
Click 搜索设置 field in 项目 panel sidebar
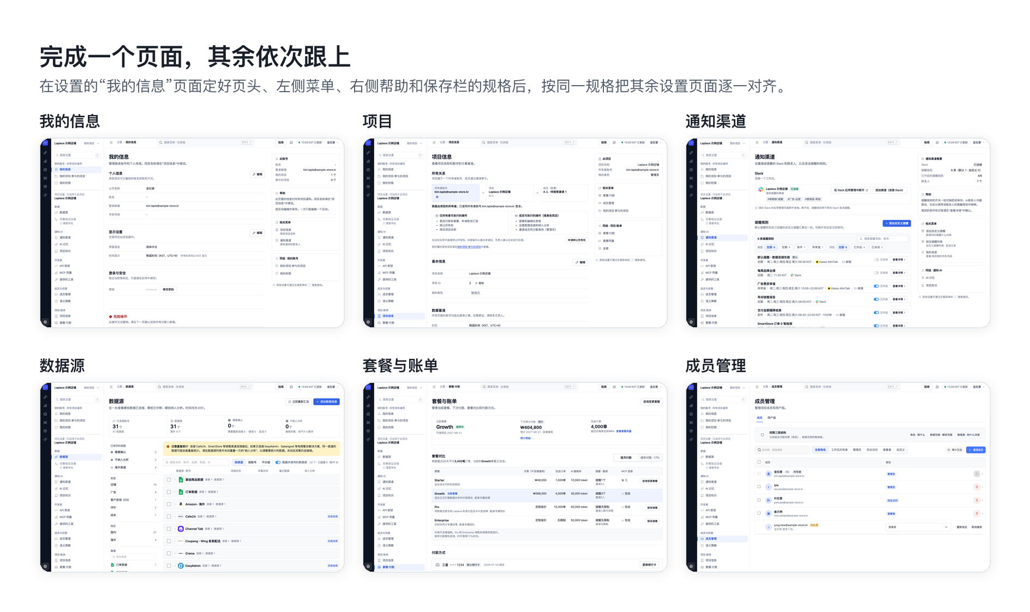[x=400, y=155]
